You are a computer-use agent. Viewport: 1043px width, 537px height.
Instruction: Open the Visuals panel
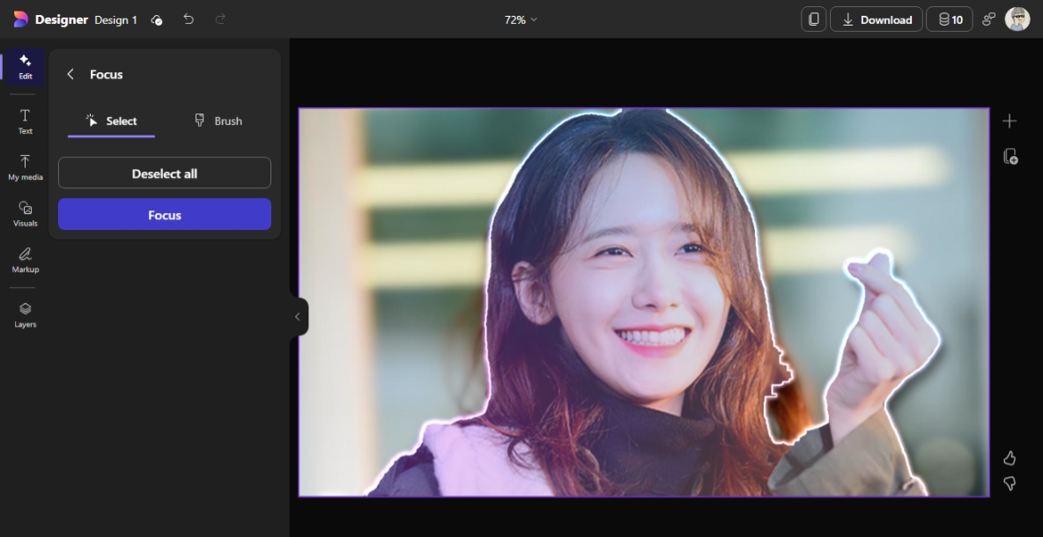point(25,213)
